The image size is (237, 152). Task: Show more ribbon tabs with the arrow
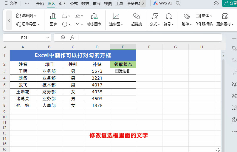coord(143,3)
